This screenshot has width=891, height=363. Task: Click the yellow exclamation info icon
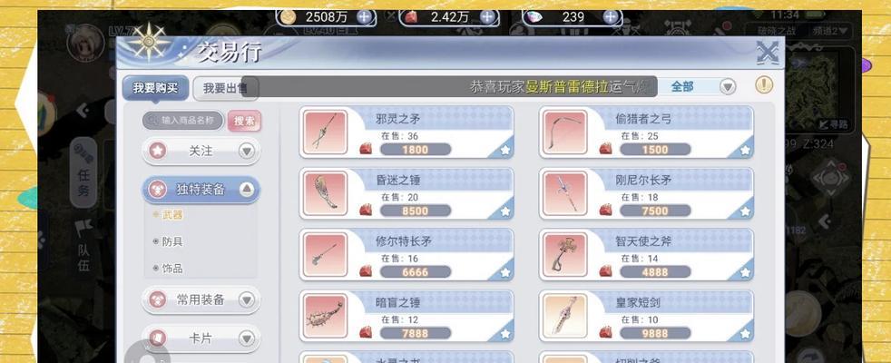[764, 85]
